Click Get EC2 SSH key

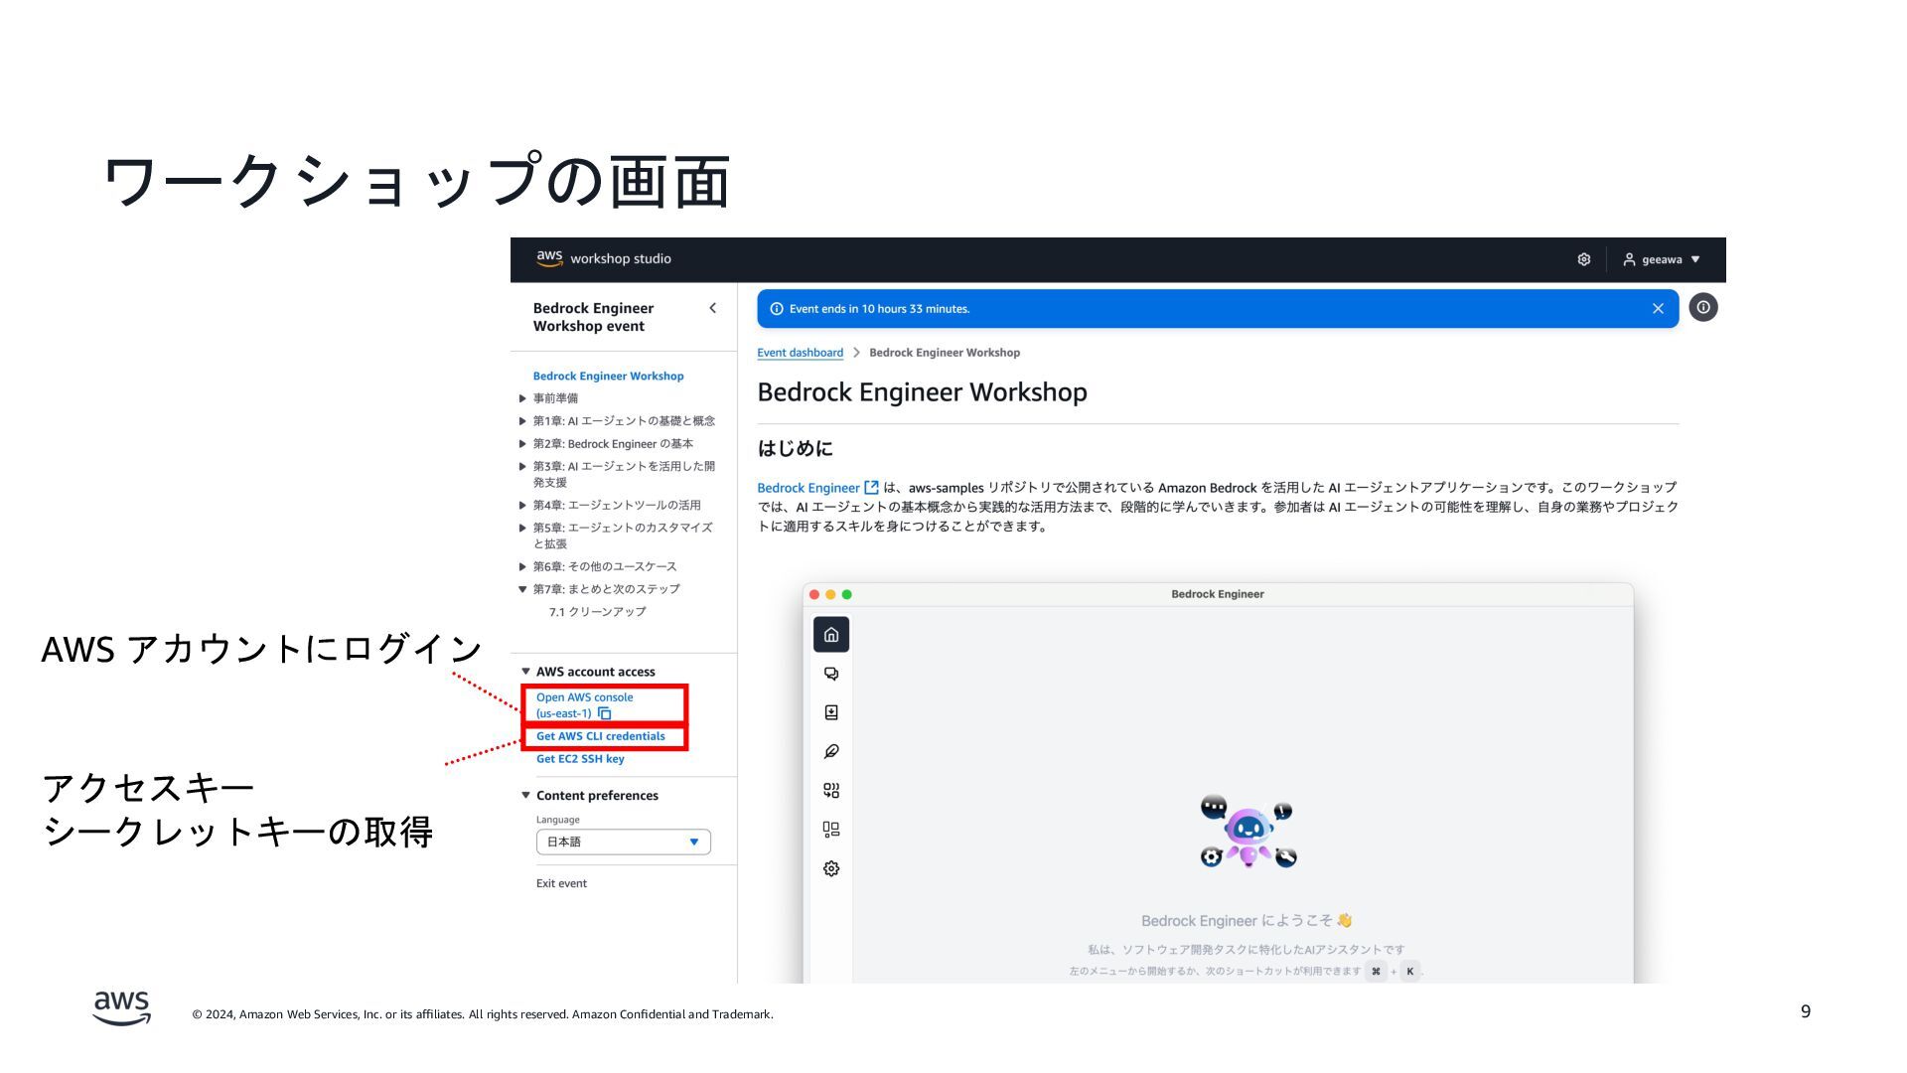coord(580,759)
